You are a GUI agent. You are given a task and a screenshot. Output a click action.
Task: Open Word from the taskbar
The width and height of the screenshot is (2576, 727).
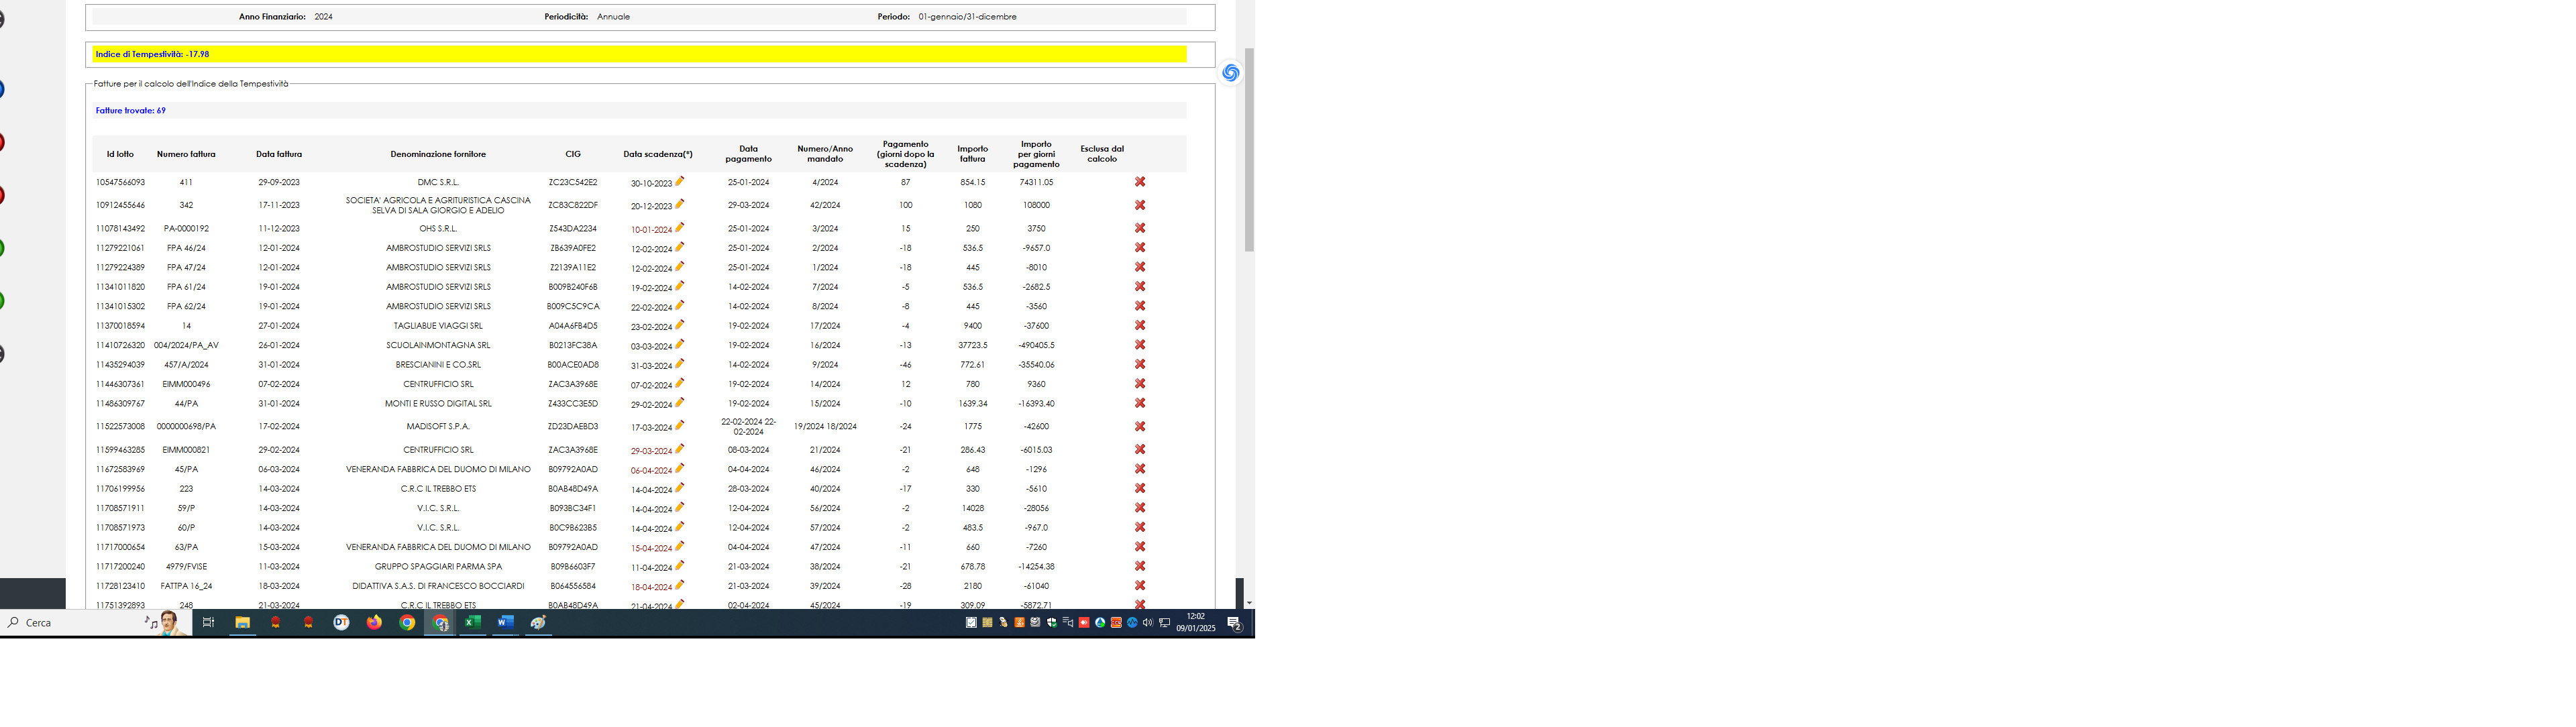click(x=505, y=622)
